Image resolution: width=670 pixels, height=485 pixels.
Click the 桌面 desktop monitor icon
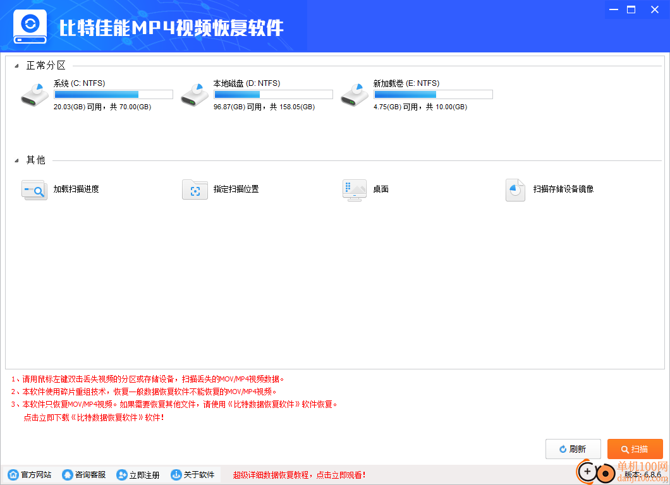pos(355,190)
